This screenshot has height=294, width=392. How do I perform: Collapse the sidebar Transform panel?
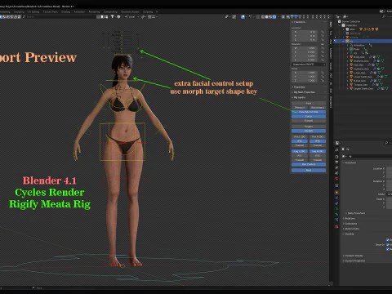(x=300, y=22)
